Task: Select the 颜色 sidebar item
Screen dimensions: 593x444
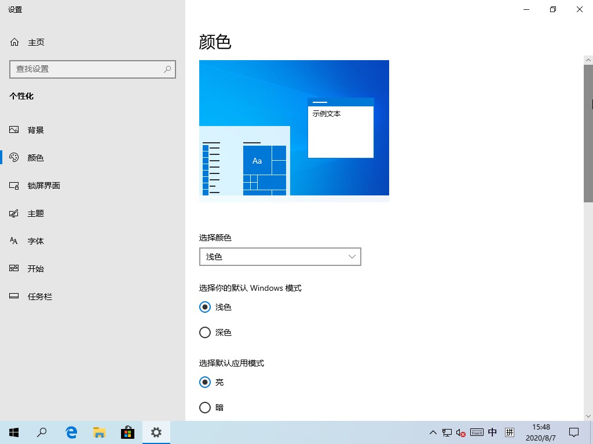Action: click(x=35, y=157)
